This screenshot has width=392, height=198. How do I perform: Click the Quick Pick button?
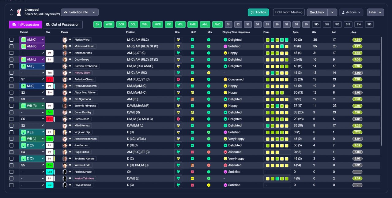pyautogui.click(x=317, y=12)
